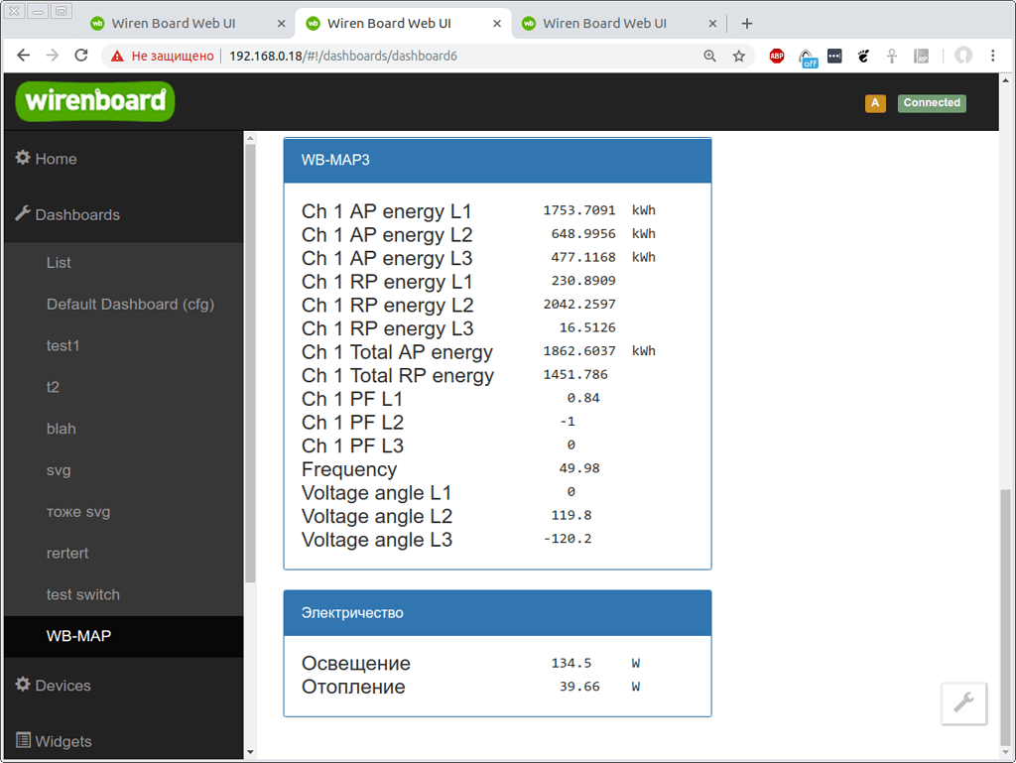Click the wirenboard logo
This screenshot has height=763, width=1016.
[94, 100]
